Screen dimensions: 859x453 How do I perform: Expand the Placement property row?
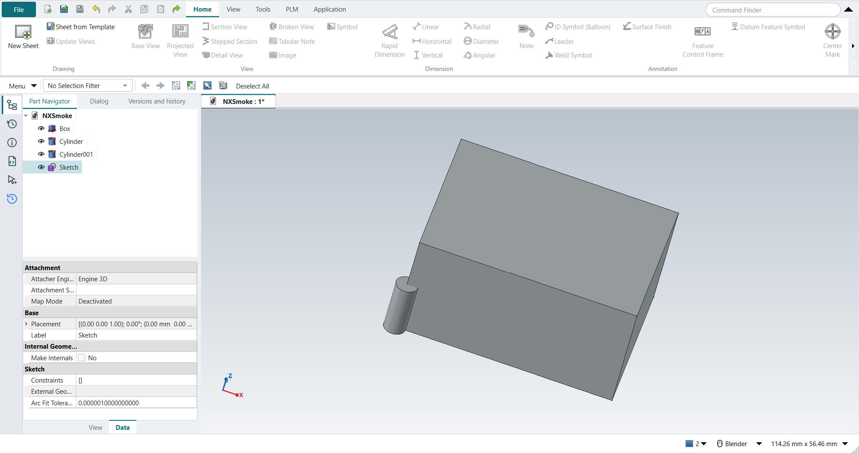click(26, 324)
